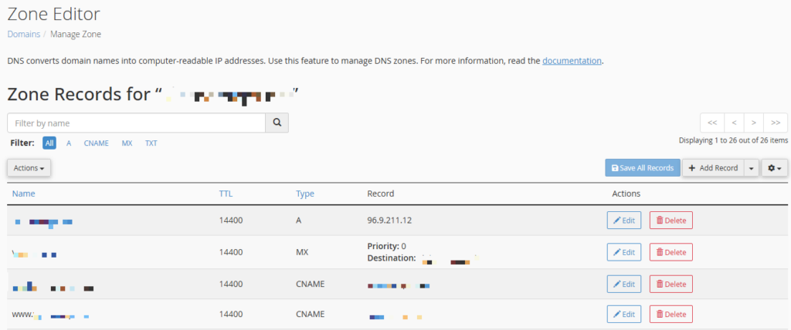Sort table by Name column
The image size is (791, 330).
(x=24, y=194)
